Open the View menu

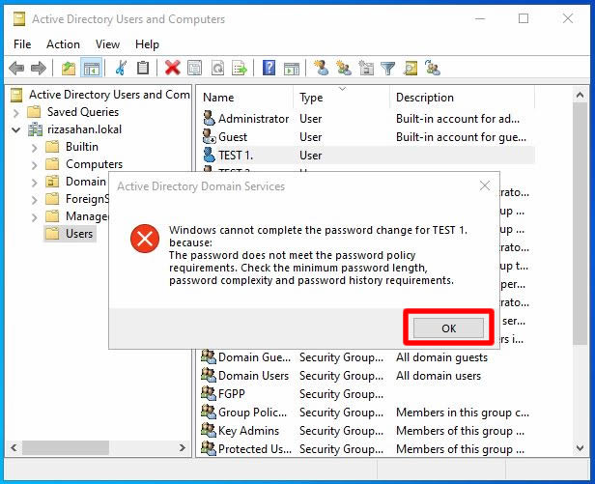pyautogui.click(x=107, y=44)
